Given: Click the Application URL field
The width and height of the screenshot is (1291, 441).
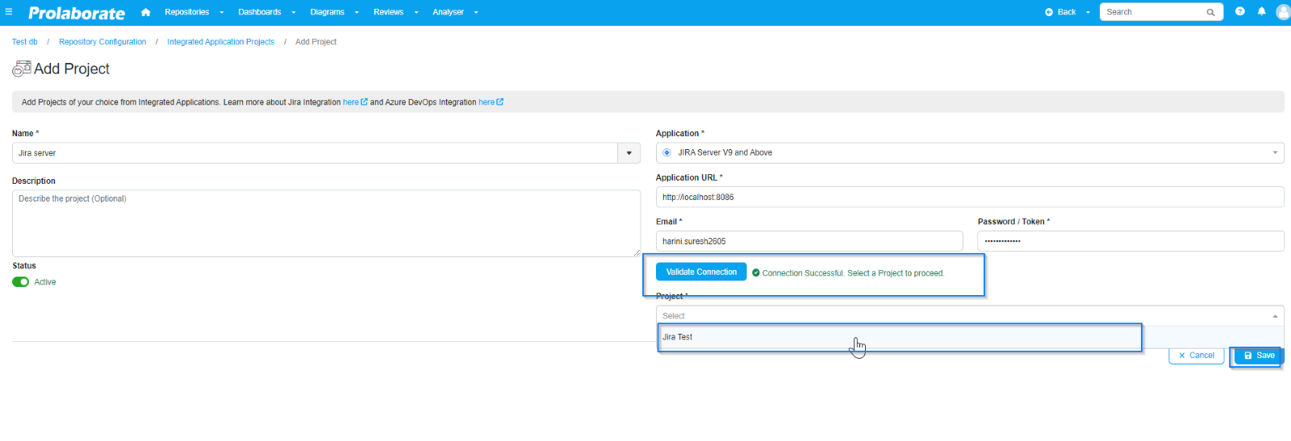Looking at the screenshot, I should pos(970,197).
